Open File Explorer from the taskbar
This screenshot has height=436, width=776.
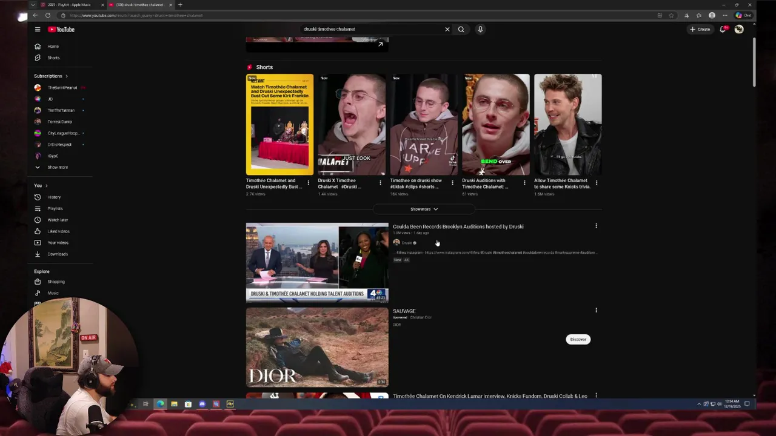[174, 404]
